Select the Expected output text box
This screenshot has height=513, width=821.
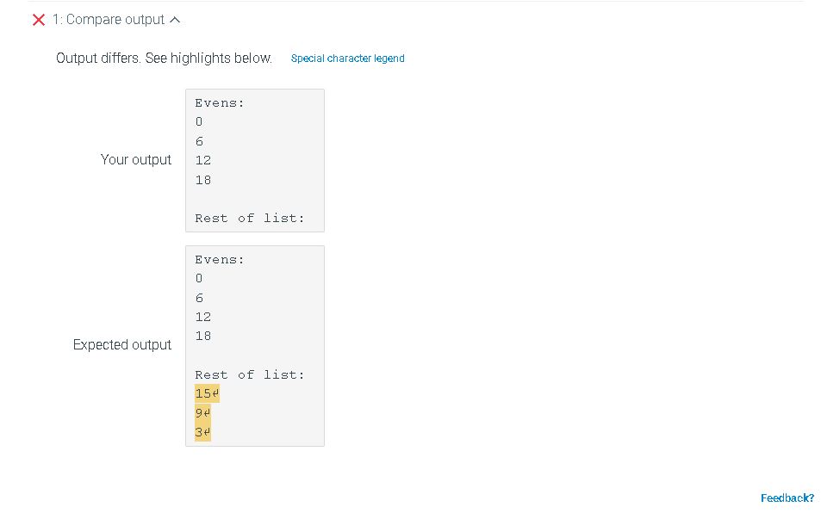pos(255,345)
